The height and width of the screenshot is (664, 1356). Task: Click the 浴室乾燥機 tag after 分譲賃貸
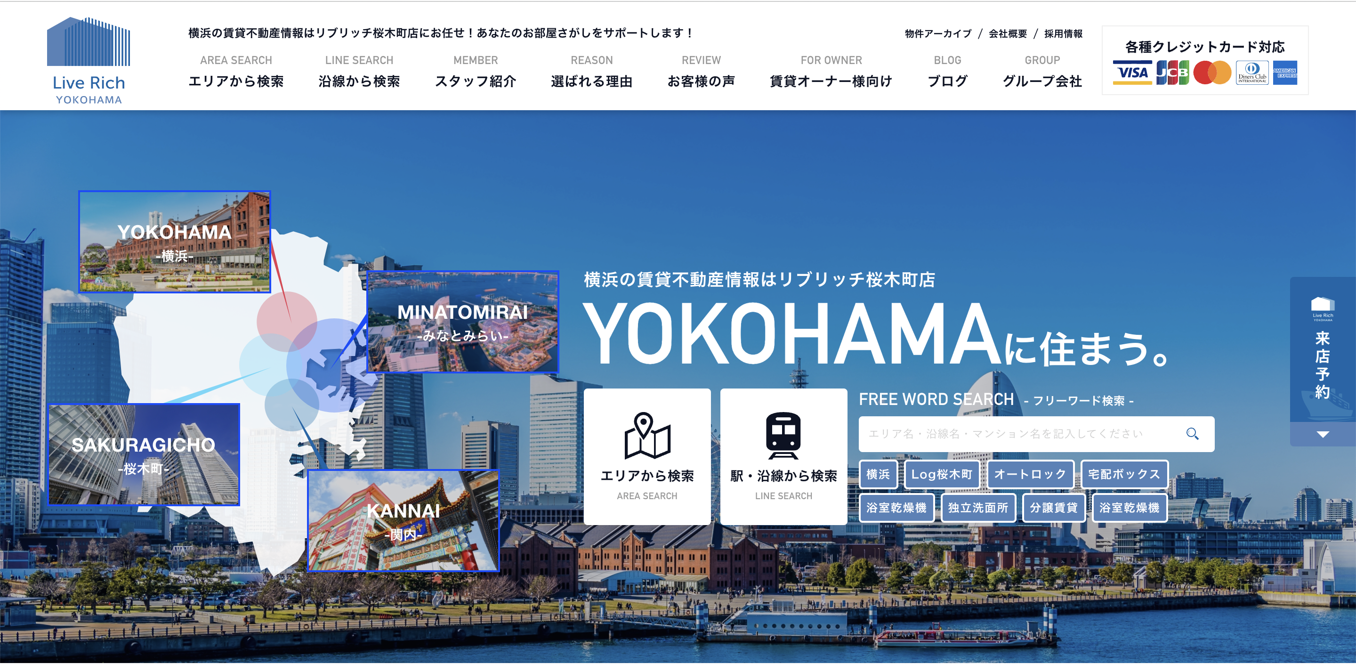1130,508
